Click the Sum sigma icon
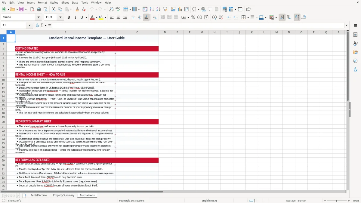 click(42, 25)
